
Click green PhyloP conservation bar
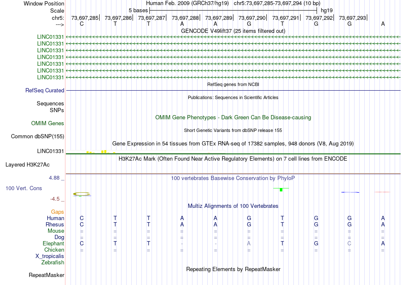point(281,189)
